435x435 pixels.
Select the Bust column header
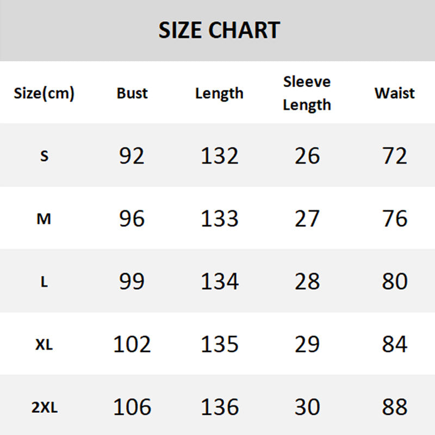pos(132,94)
